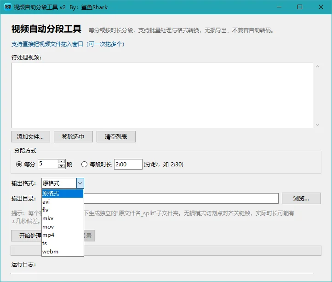Screen dimensions: 332x282
Task: Choose 原格式 from the format list
Action: click(x=63, y=194)
